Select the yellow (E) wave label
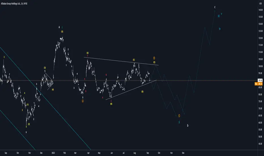This screenshot has height=156, width=264. [154, 62]
